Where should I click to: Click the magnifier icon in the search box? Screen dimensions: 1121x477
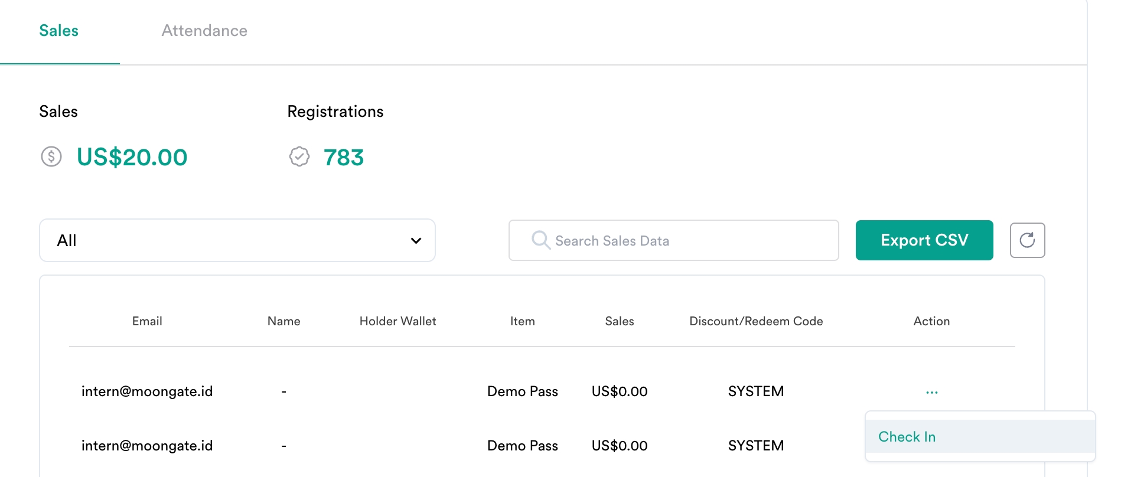[540, 240]
